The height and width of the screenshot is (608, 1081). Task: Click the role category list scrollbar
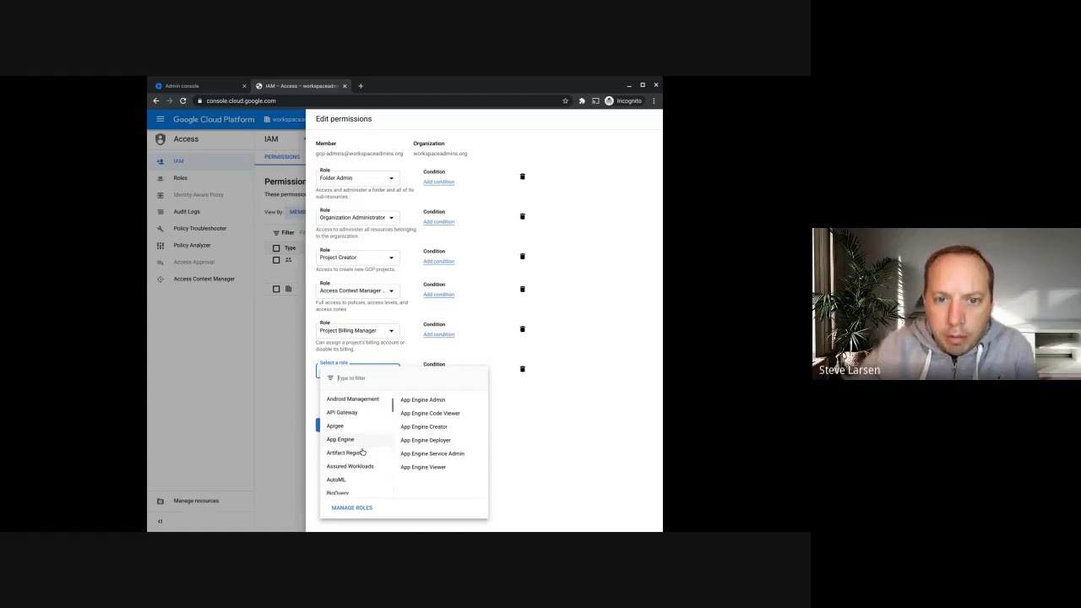[x=393, y=405]
